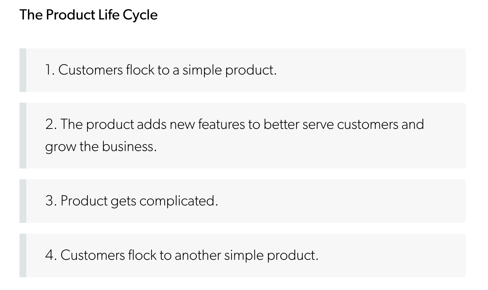
Task: Click the number '1.' in first block
Action: pos(50,70)
